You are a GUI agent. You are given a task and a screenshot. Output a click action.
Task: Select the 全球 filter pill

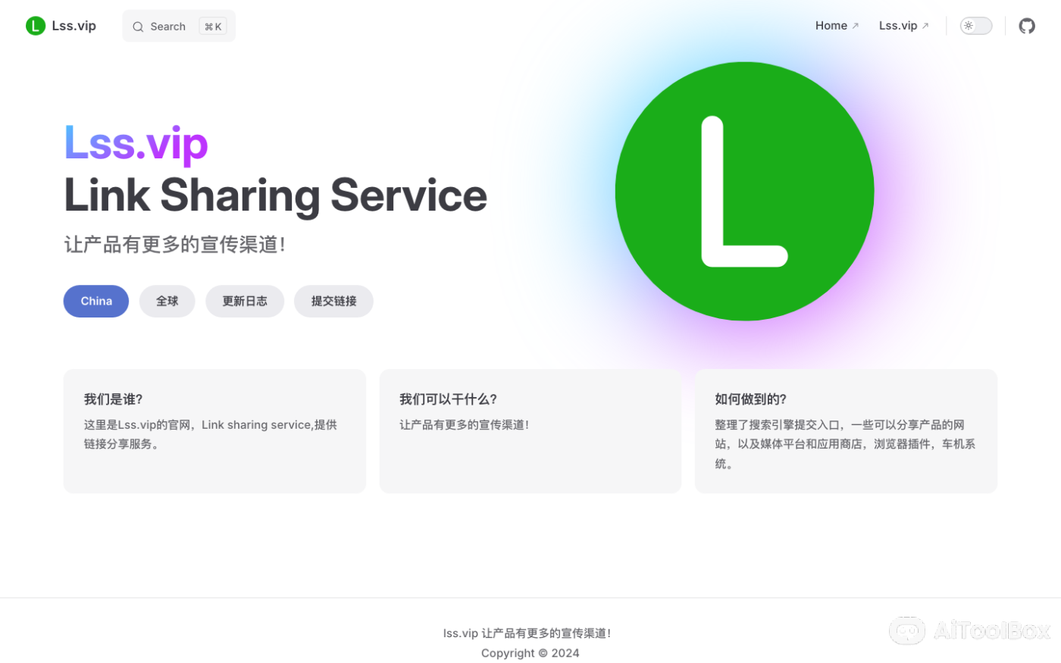pos(167,301)
